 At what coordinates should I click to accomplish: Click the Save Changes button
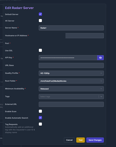pyautogui.click(x=95, y=140)
